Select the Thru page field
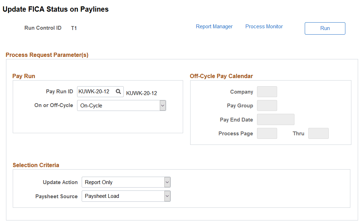Screen dimensions: 362x224 point(318,133)
